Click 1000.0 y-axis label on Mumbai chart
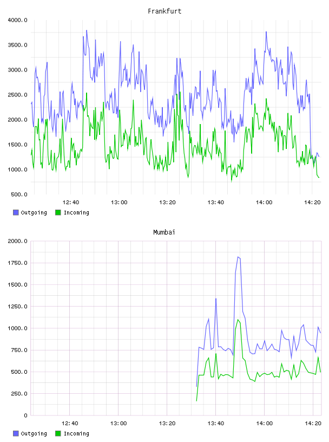The image size is (329, 442). 17,328
